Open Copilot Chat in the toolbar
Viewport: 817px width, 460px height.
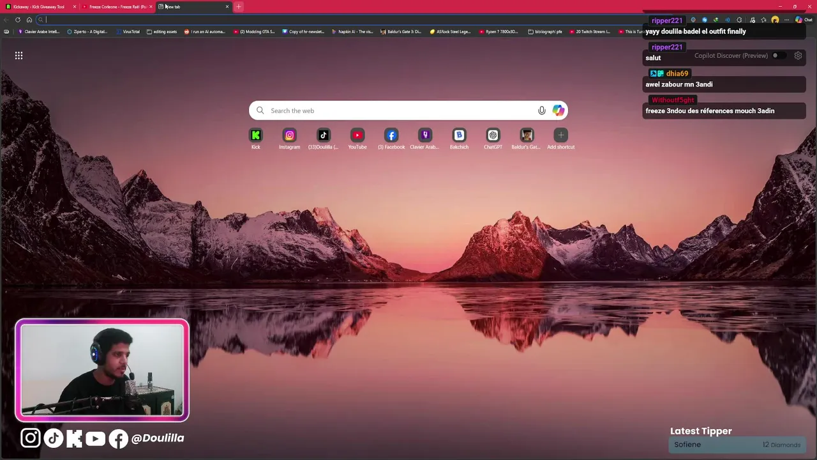[804, 20]
